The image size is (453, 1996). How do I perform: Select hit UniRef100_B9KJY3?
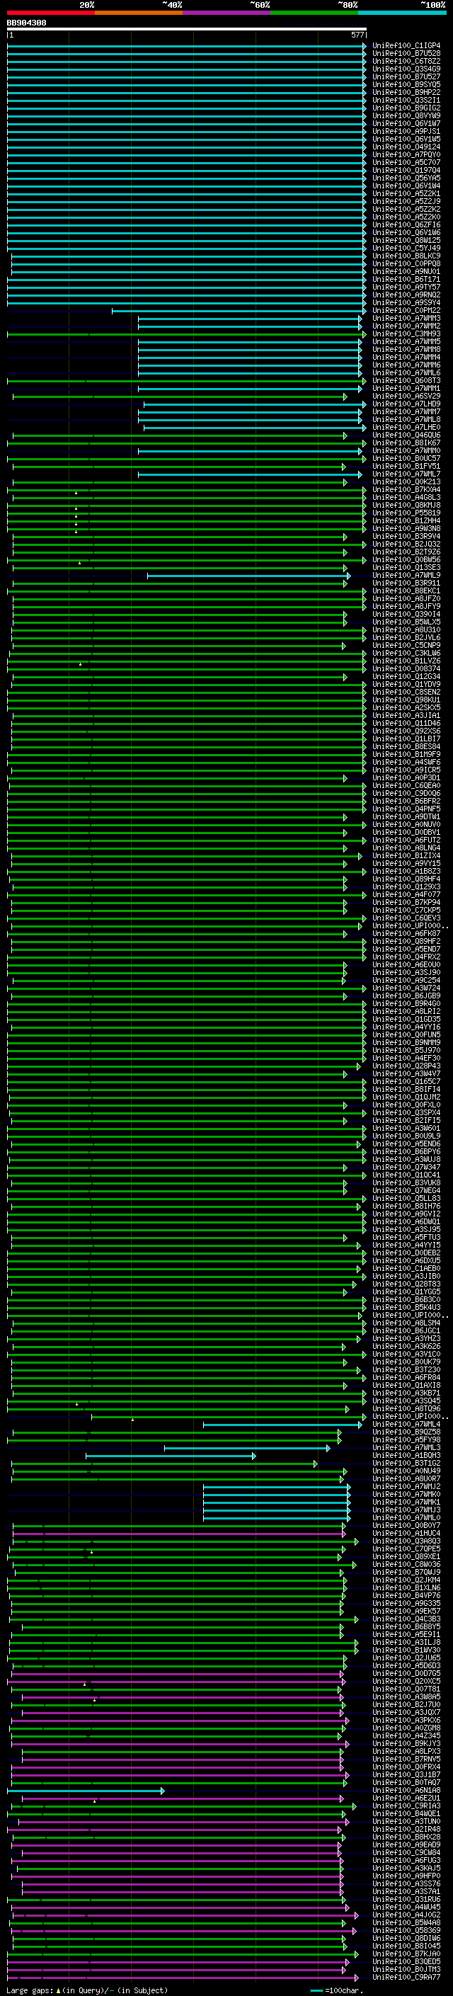(x=406, y=1743)
